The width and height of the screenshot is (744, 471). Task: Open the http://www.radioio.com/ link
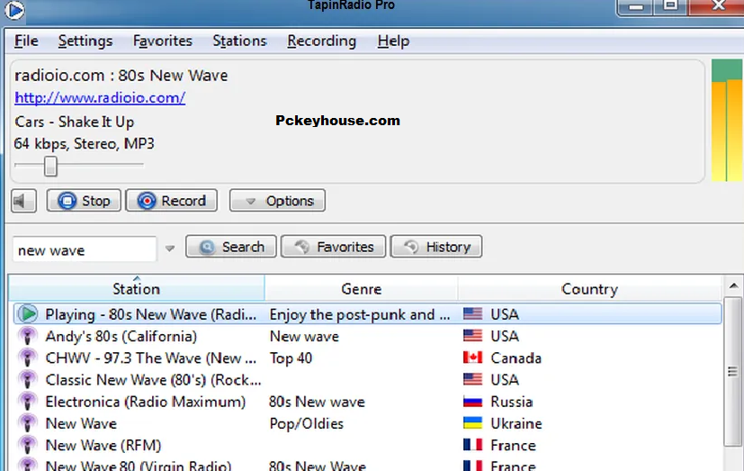[100, 97]
